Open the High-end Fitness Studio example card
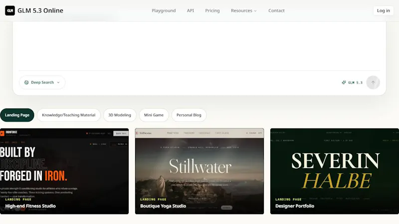The width and height of the screenshot is (399, 224). (x=64, y=171)
